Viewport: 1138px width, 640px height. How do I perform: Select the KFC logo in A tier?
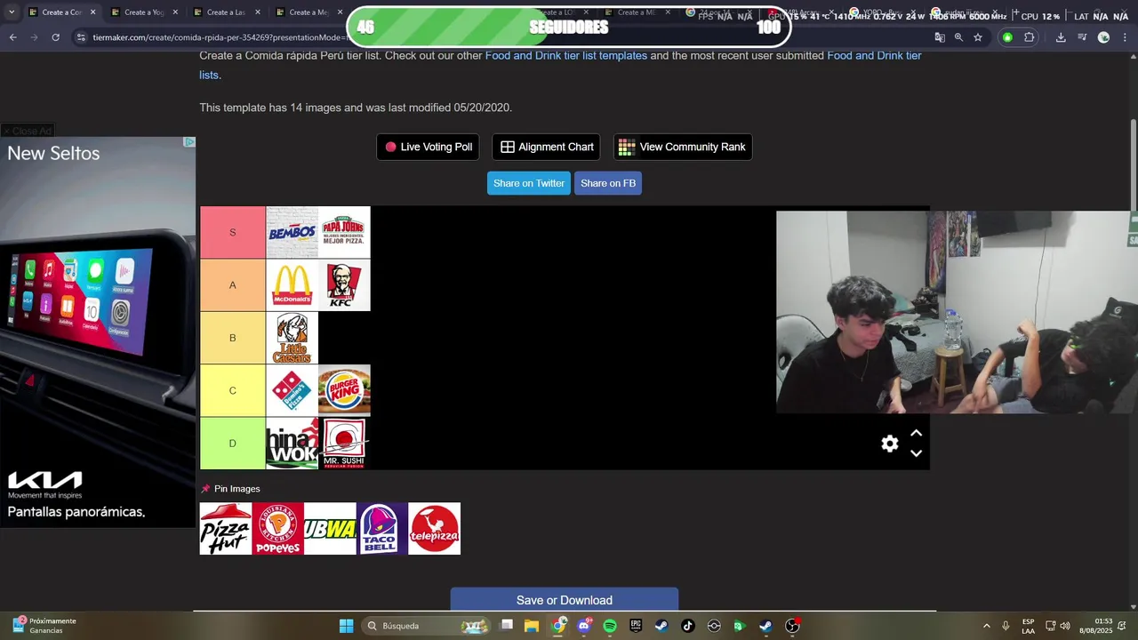click(x=344, y=284)
